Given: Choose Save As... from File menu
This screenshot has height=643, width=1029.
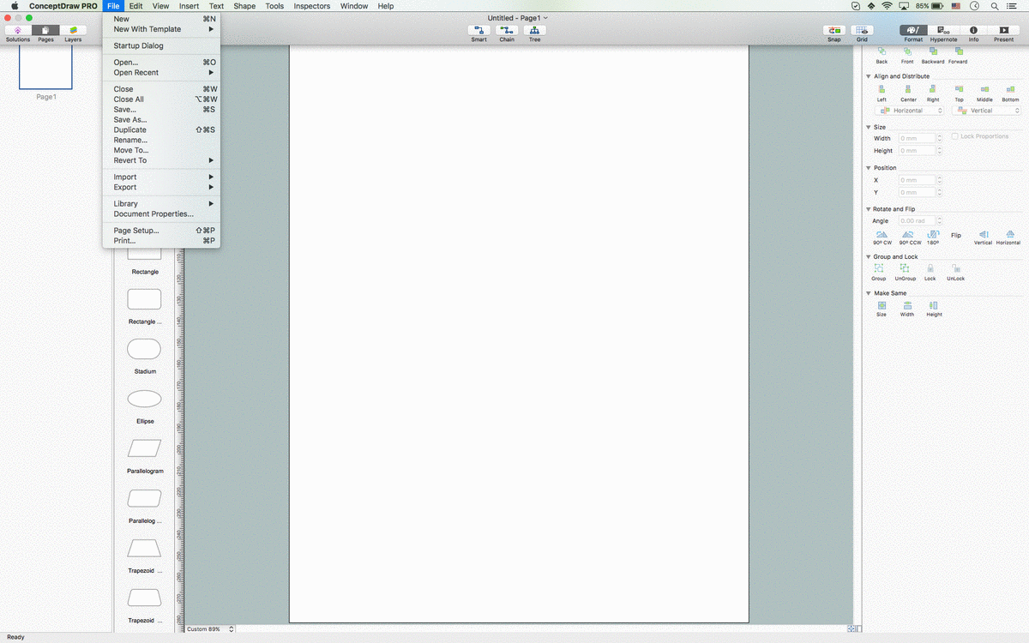Looking at the screenshot, I should [161, 120].
